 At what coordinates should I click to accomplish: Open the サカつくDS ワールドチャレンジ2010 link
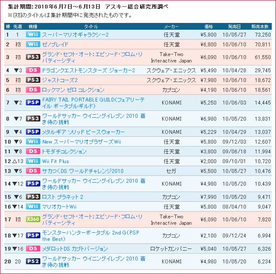83,171
